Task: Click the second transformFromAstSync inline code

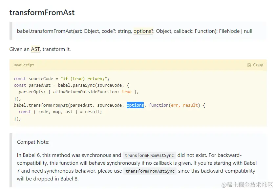Action: coord(150,171)
